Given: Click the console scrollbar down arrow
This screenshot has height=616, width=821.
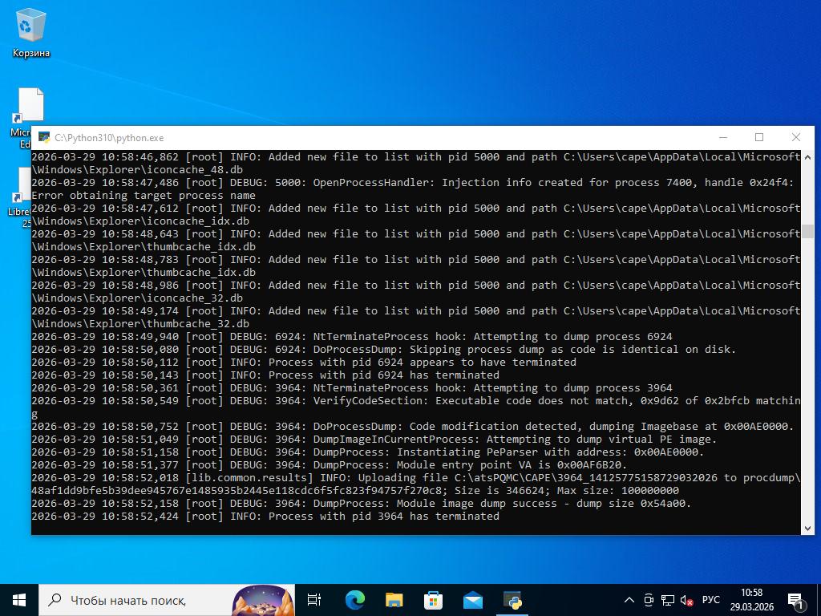Looking at the screenshot, I should tap(807, 528).
